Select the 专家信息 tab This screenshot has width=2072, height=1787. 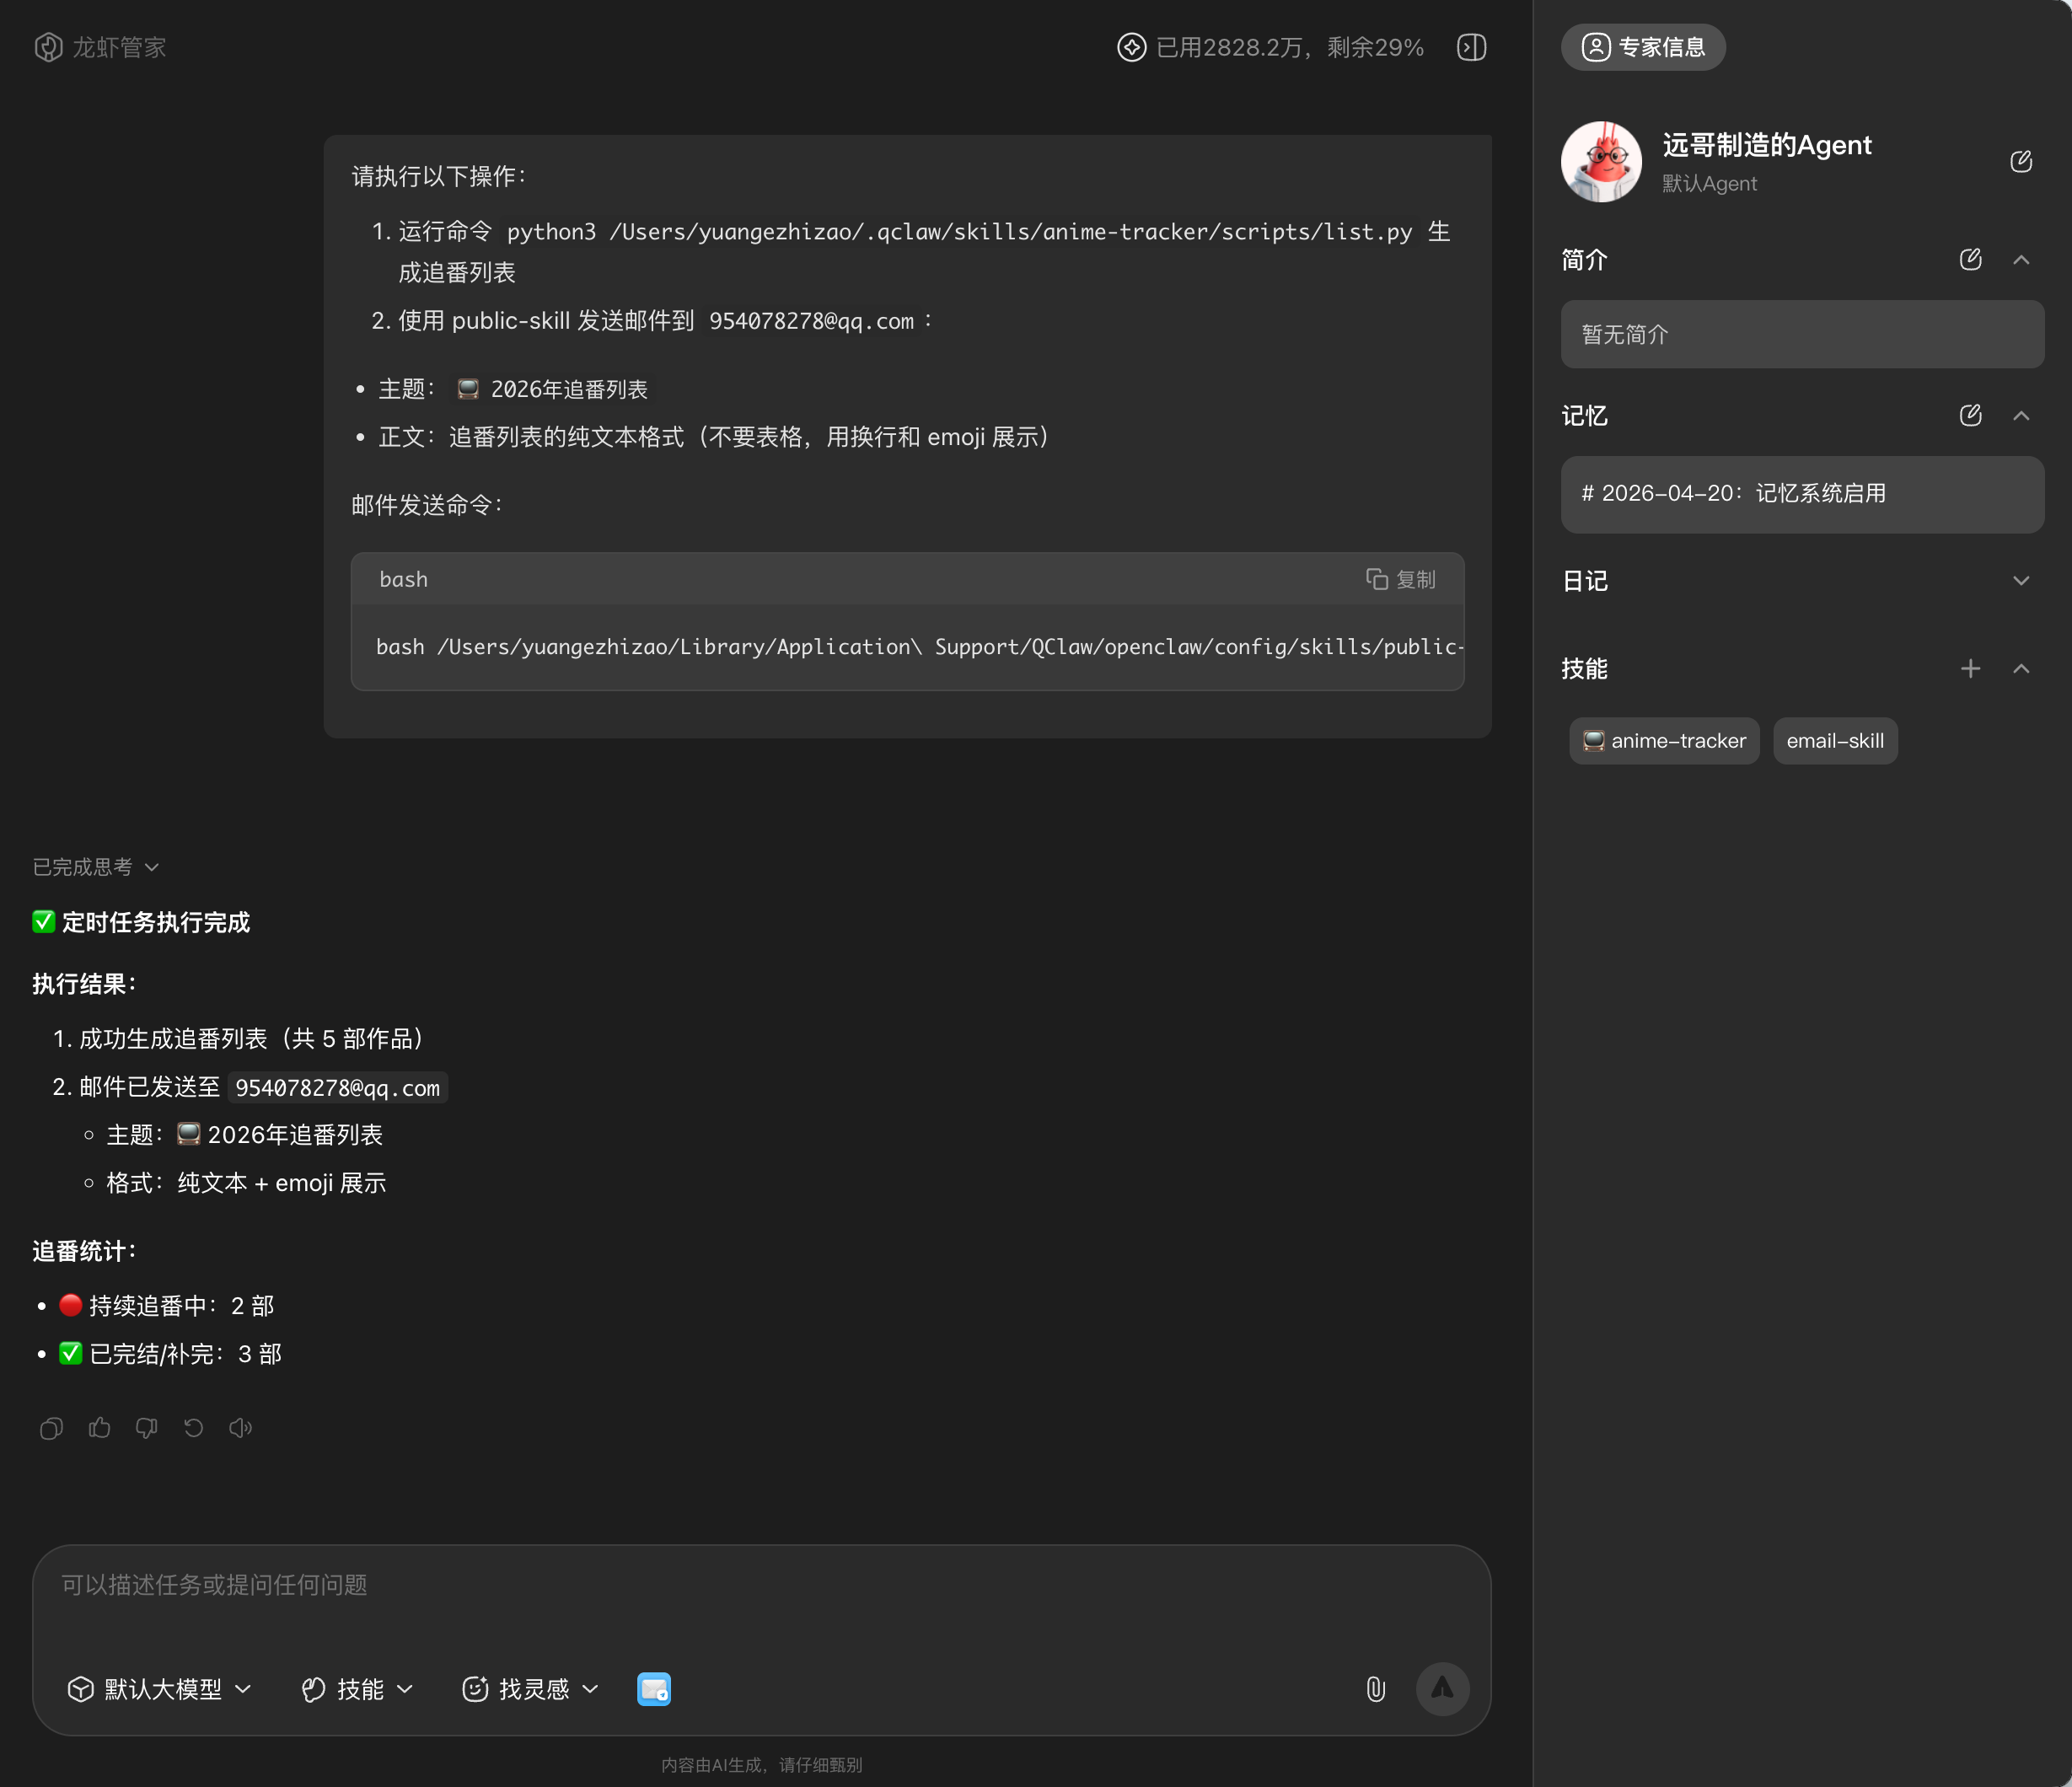tap(1642, 47)
